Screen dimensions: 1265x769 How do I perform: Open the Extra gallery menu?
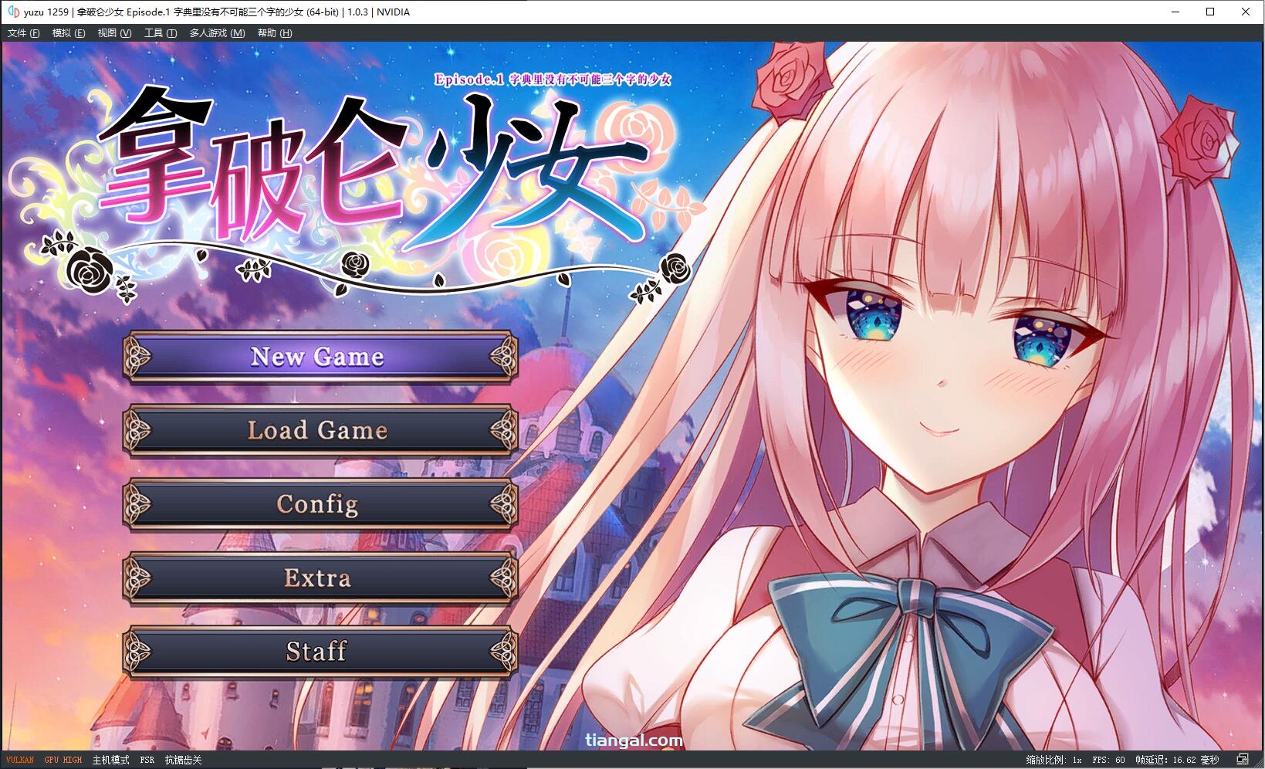tap(320, 578)
